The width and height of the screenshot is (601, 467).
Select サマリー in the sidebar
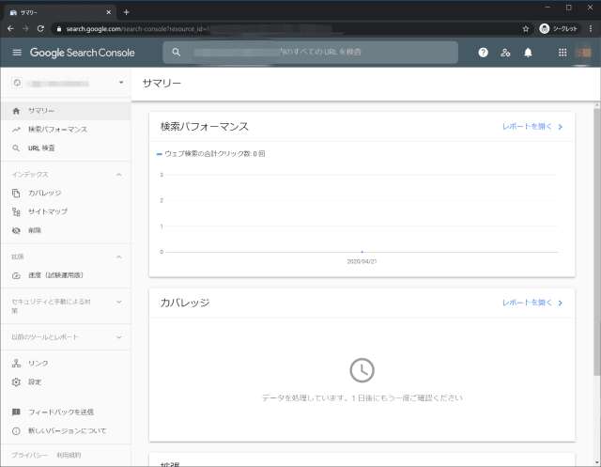click(66, 111)
